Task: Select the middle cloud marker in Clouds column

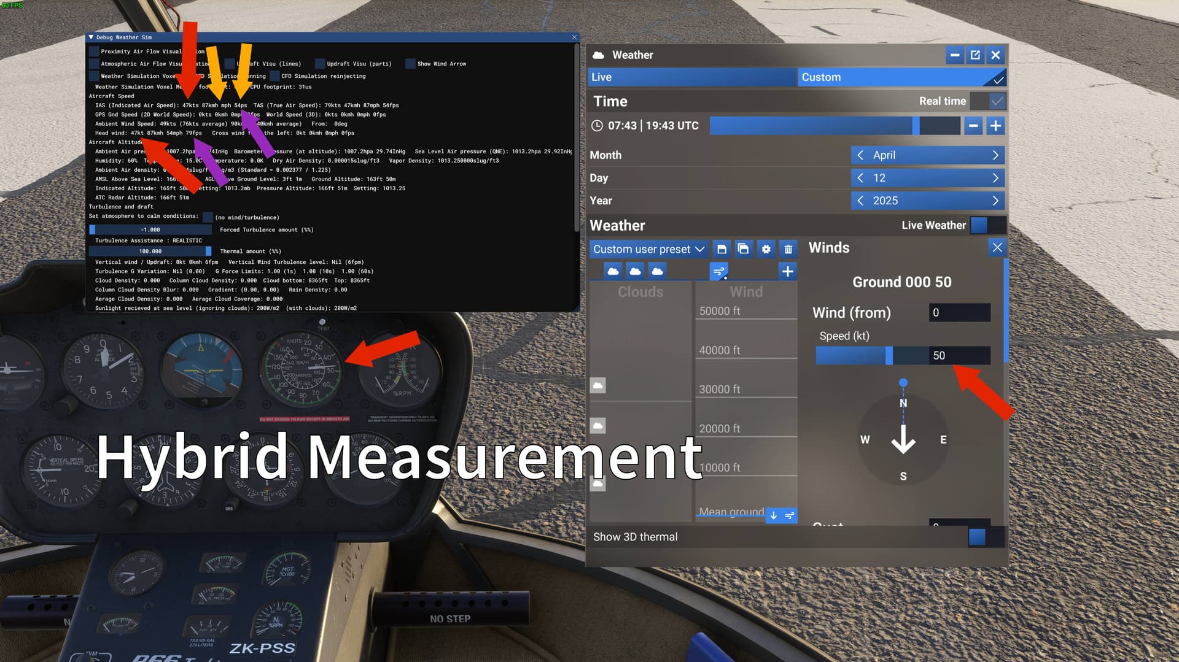Action: pyautogui.click(x=597, y=426)
